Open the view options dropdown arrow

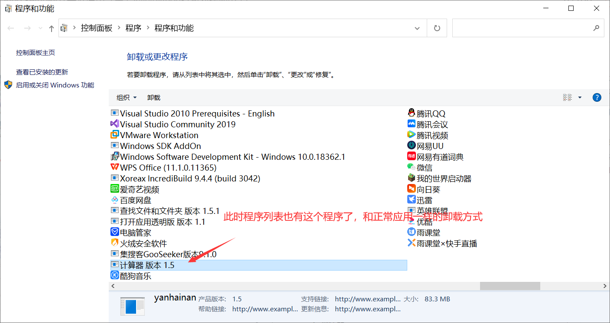[580, 97]
